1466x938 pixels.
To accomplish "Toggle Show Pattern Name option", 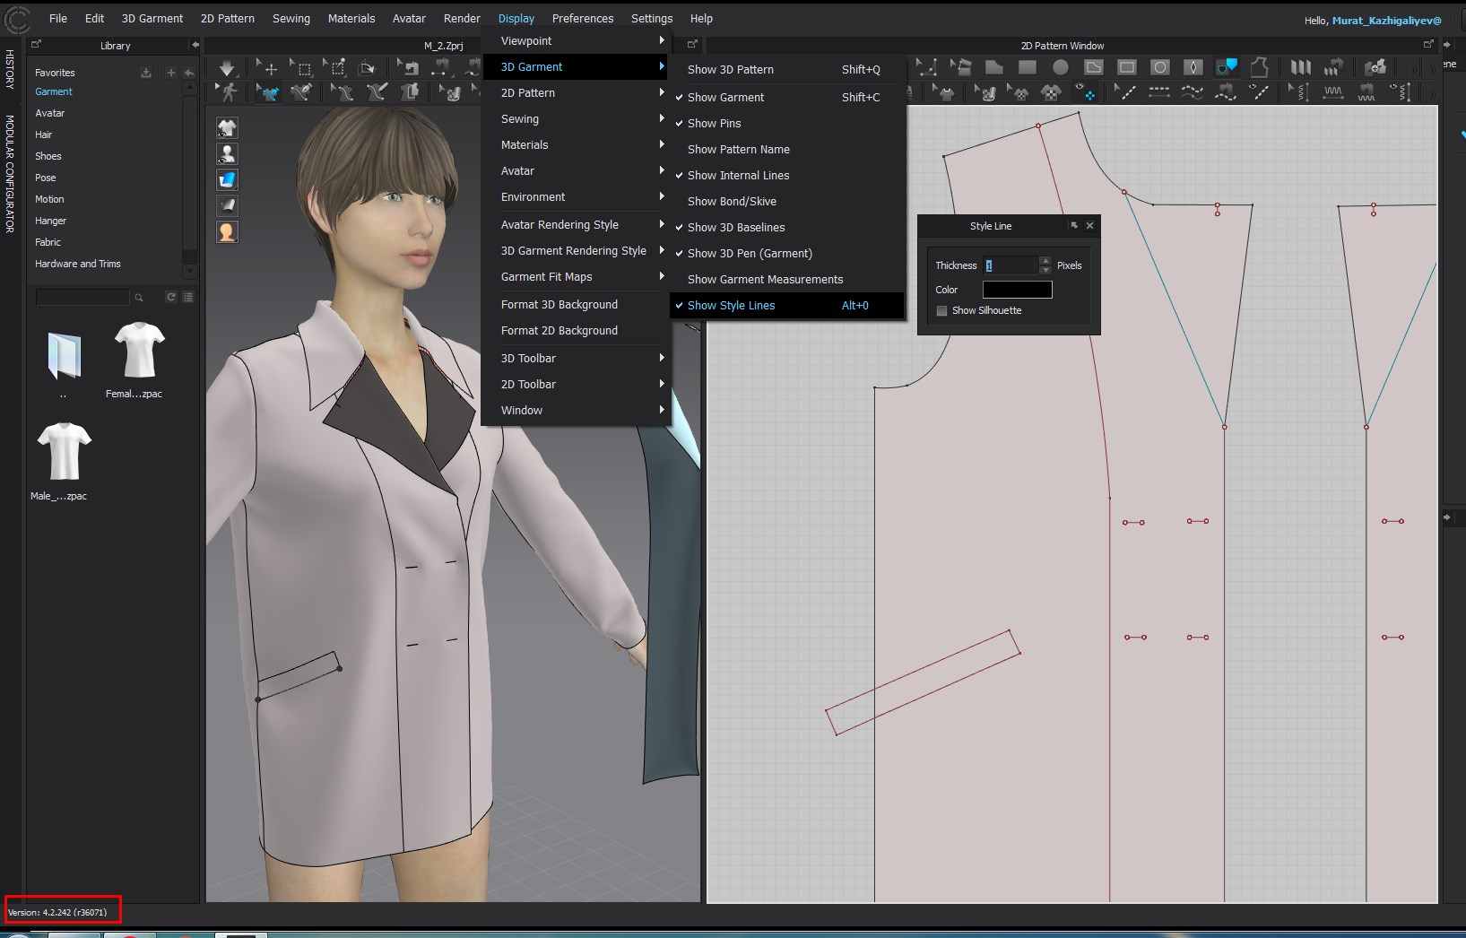I will click(x=738, y=150).
